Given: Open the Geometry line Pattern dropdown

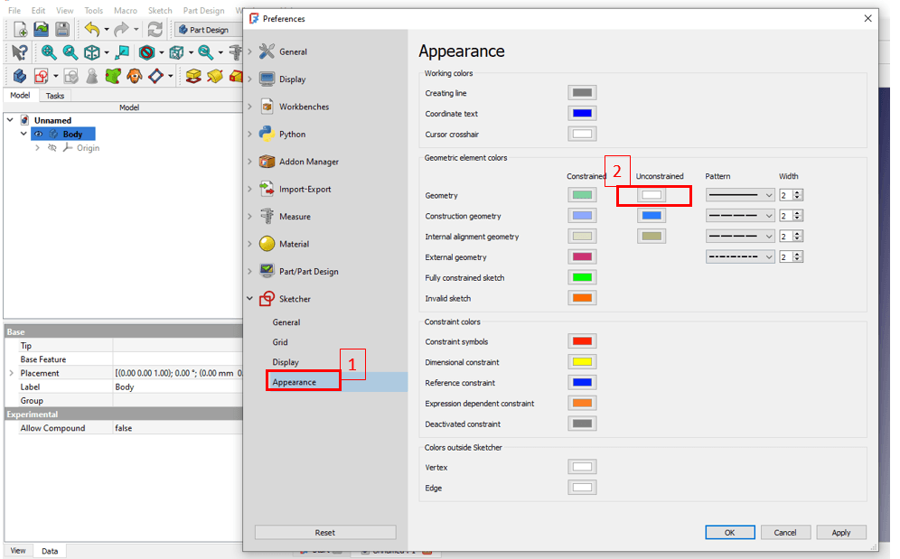Looking at the screenshot, I should point(739,195).
